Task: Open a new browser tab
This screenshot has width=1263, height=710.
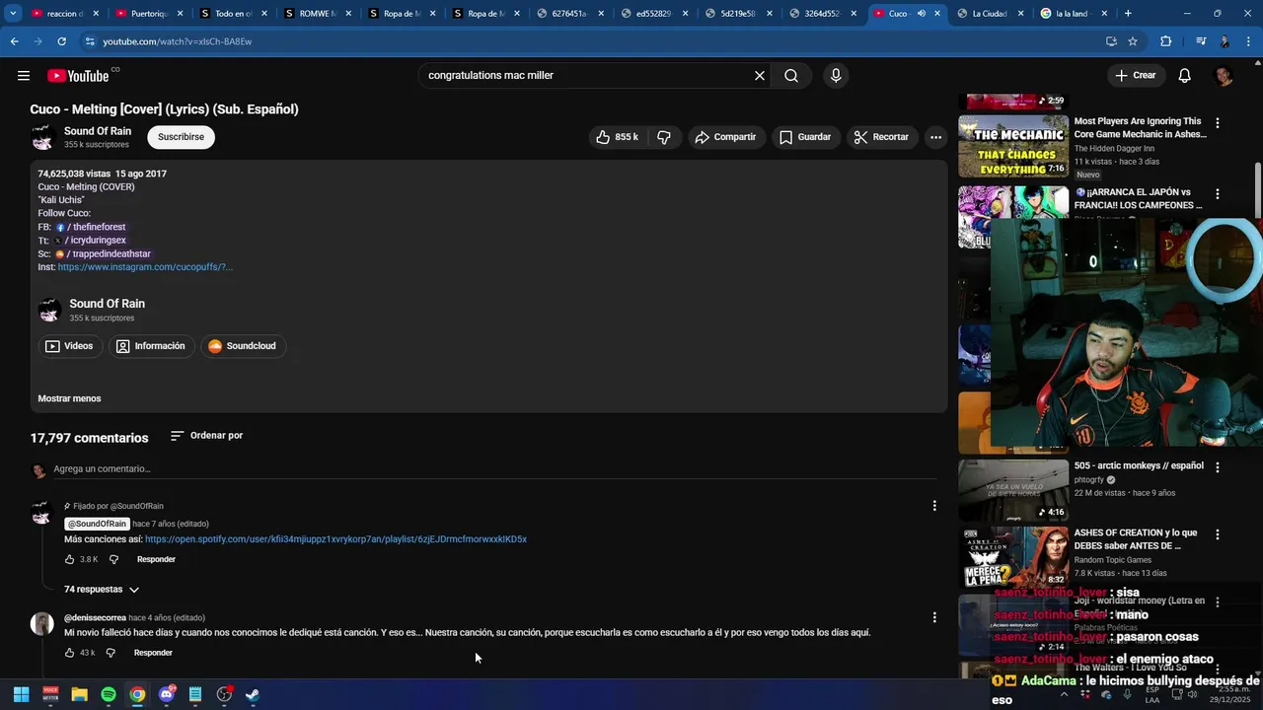Action: pos(1128,14)
